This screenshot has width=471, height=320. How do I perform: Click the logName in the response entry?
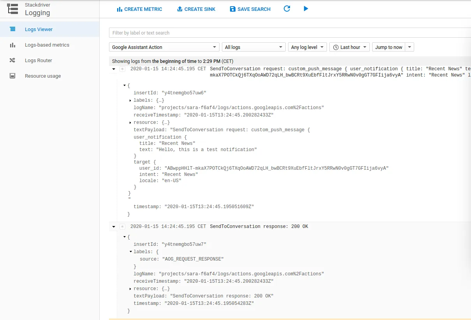click(x=229, y=274)
